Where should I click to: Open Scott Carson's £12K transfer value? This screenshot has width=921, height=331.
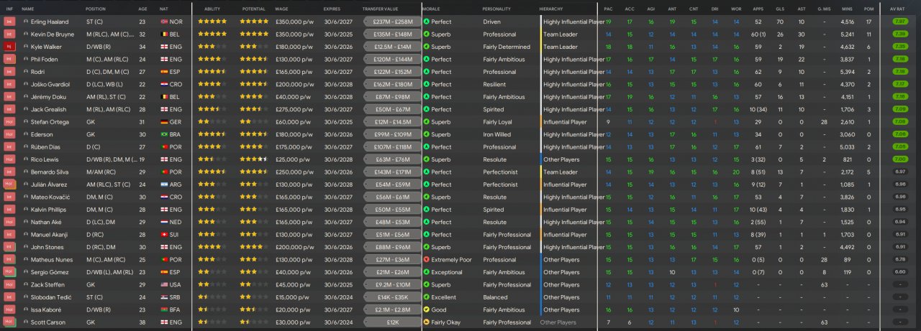[392, 322]
